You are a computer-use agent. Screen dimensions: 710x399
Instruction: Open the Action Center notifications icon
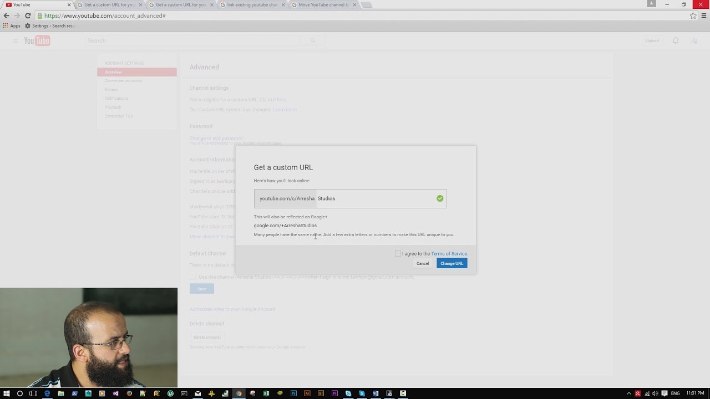coord(665,393)
